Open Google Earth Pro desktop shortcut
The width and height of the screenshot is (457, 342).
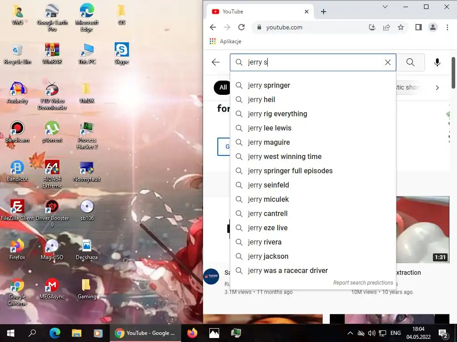(52, 18)
